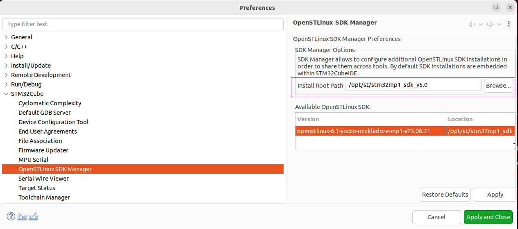The height and width of the screenshot is (229, 518).
Task: Collapse the STM32Cube tree category
Action: click(6, 94)
